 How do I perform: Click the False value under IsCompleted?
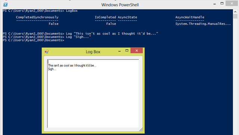point(111,24)
